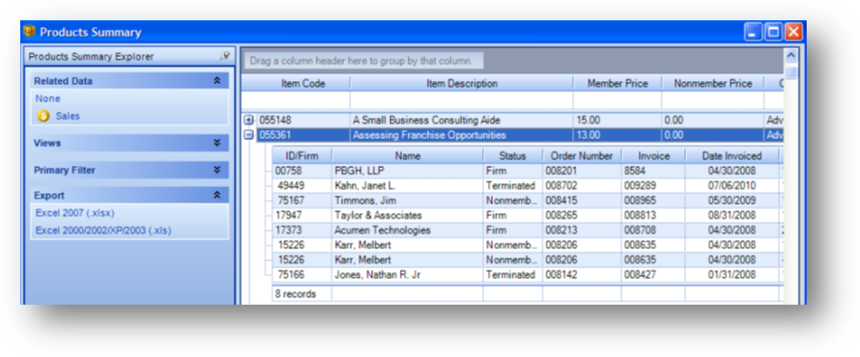Expand row 055148 with plus icon

coord(249,120)
